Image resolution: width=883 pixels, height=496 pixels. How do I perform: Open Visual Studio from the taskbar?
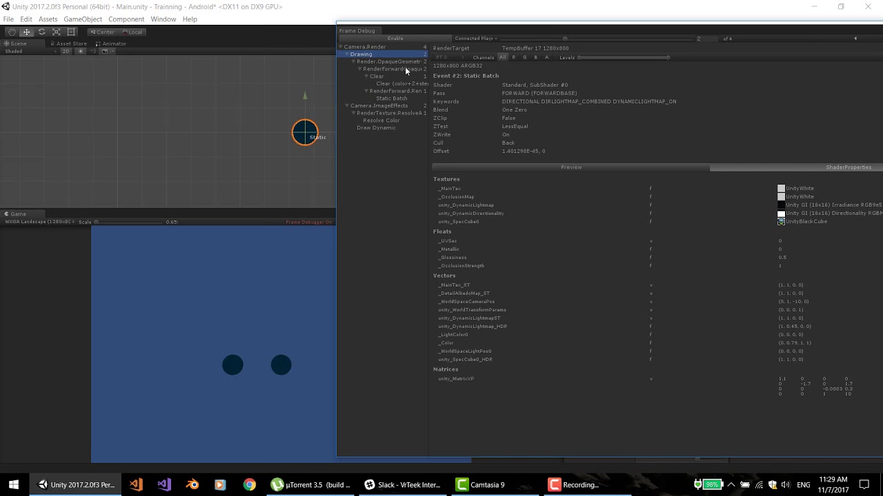(x=163, y=484)
